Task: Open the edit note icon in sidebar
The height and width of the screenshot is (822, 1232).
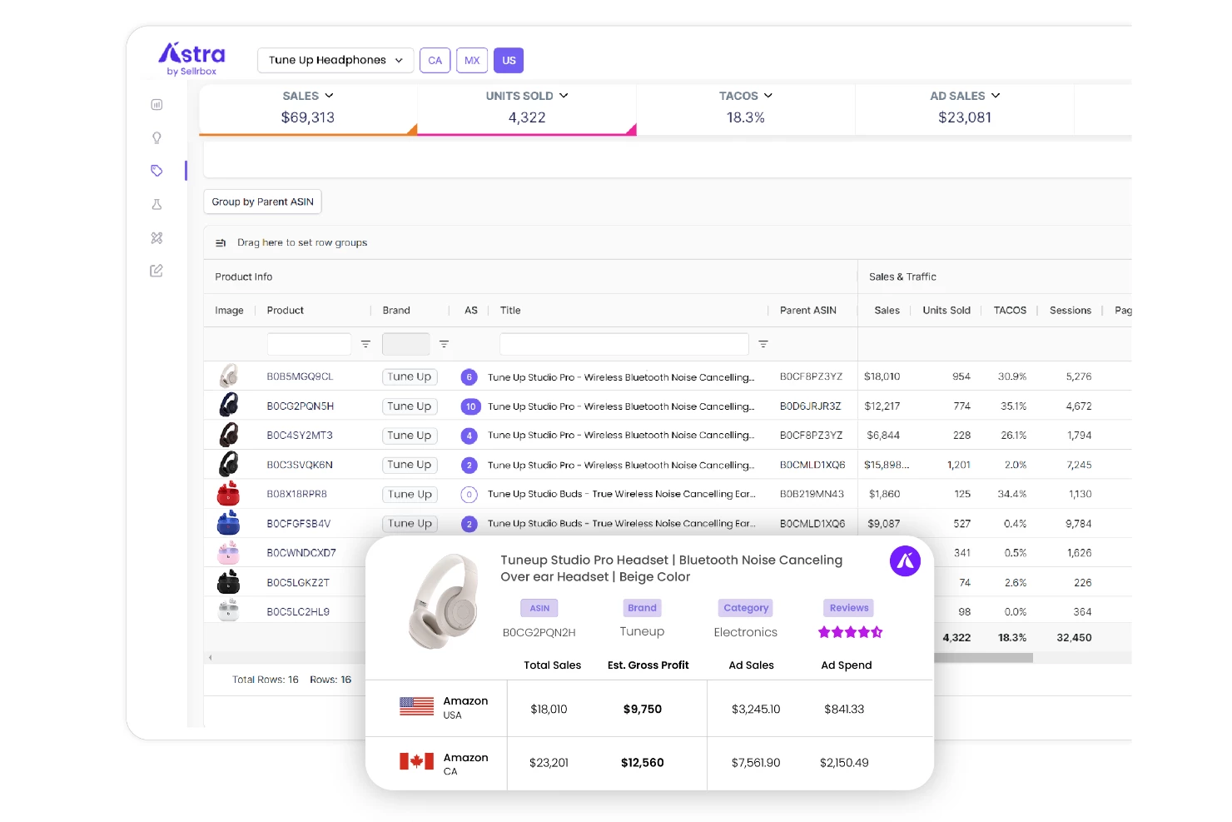Action: [156, 271]
